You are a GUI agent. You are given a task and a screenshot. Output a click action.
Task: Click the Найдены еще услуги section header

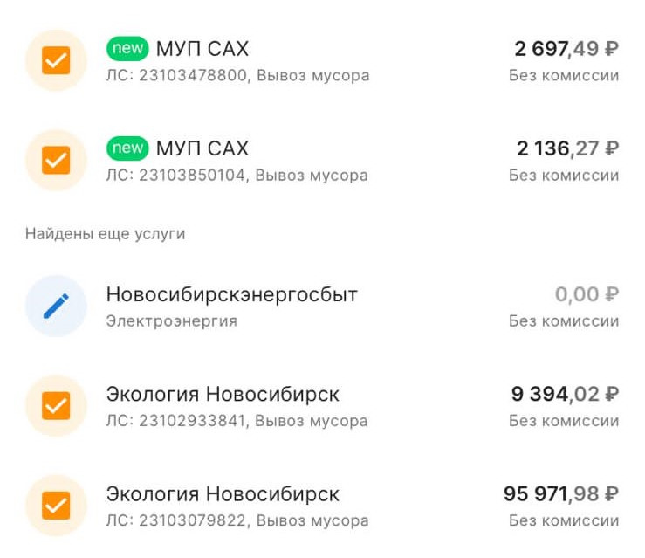[x=105, y=234]
